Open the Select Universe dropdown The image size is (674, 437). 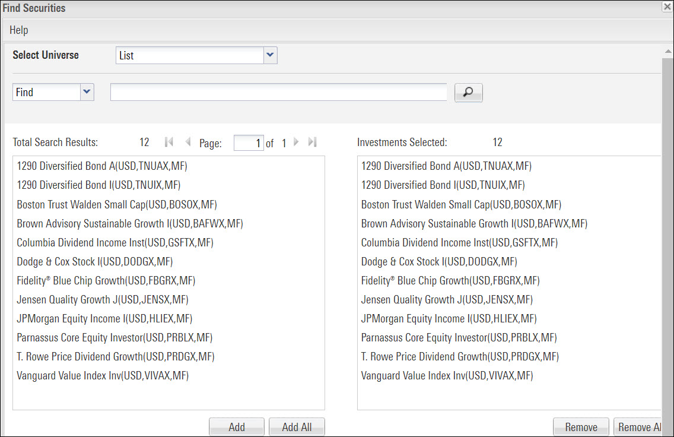(x=270, y=55)
